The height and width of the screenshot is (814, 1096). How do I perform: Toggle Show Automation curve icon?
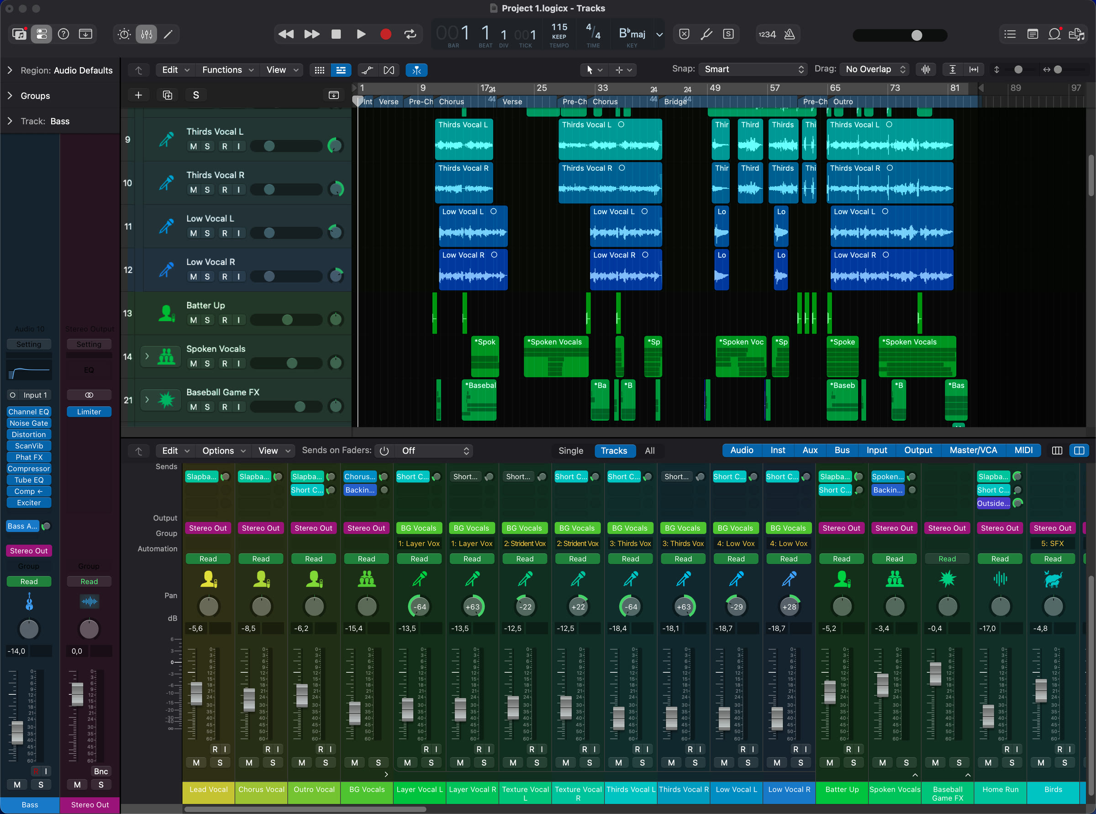[x=368, y=70]
